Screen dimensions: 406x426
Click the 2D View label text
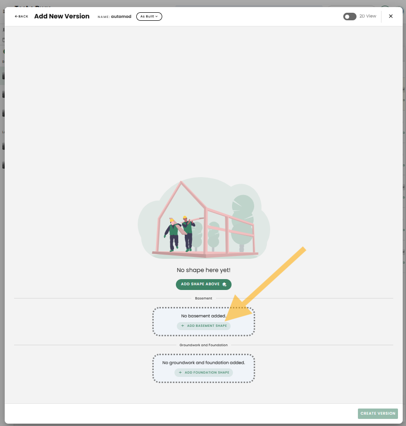coord(368,17)
